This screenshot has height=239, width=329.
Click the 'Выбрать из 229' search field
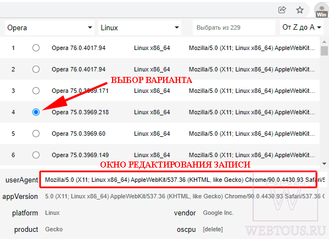[x=234, y=27]
